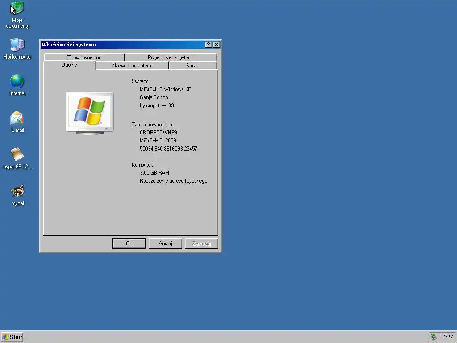This screenshot has width=457, height=343.
Task: Click the registered owner CROPPTOWN89
Action: click(x=158, y=133)
